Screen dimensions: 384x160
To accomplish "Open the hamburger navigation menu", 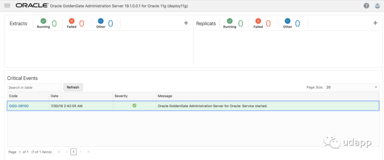I will click(x=7, y=6).
